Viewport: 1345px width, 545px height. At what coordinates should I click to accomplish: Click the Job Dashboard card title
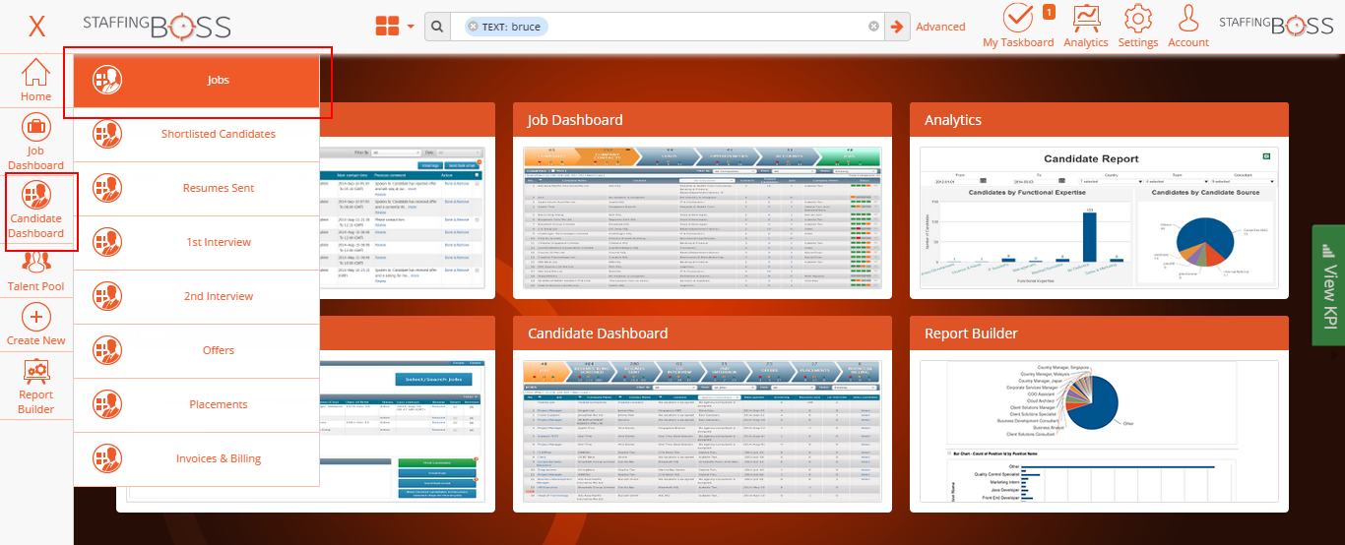575,120
